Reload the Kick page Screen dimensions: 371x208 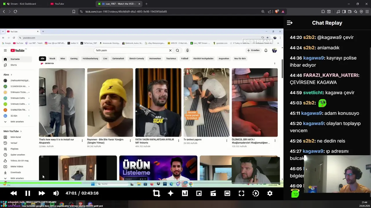point(15,12)
